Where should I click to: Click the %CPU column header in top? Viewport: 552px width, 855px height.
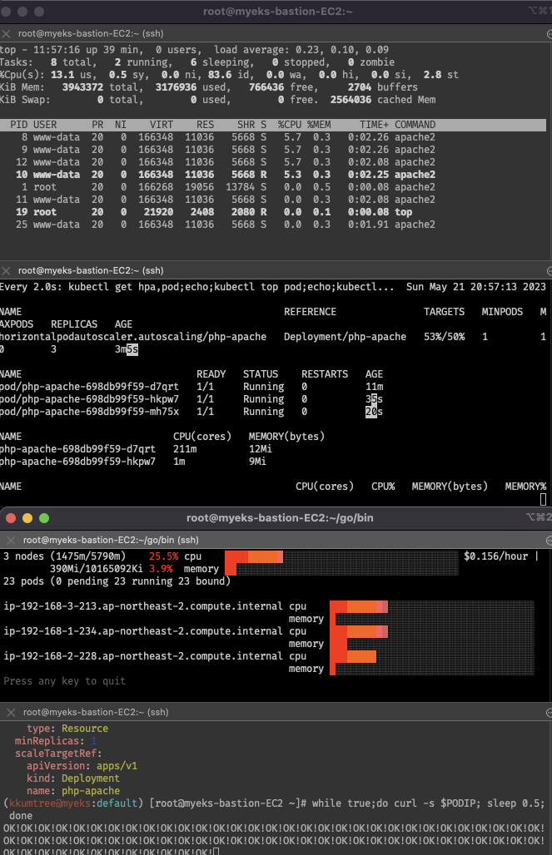(290, 125)
